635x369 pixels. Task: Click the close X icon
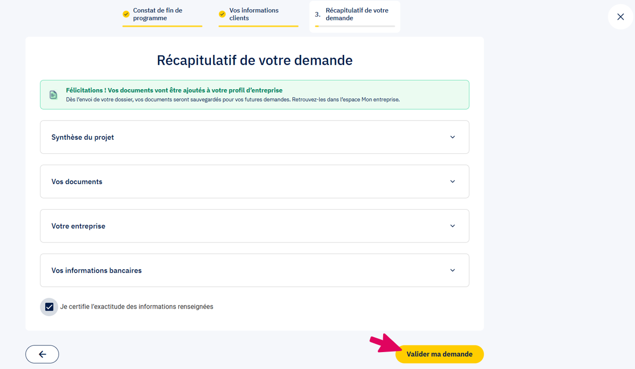(620, 17)
